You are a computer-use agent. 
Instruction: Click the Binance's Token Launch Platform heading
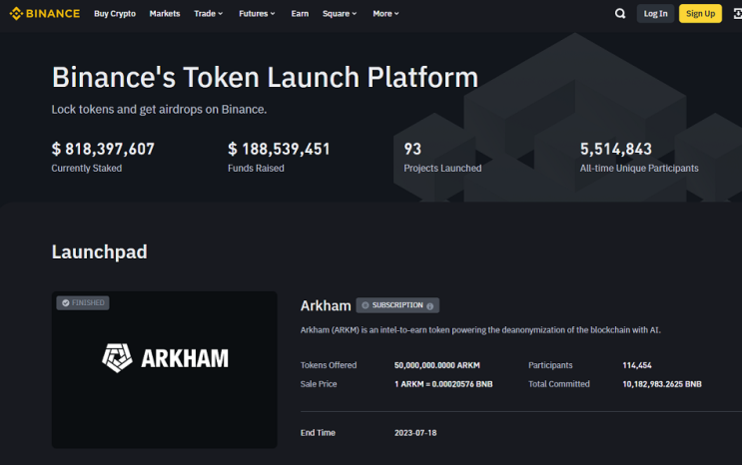265,77
